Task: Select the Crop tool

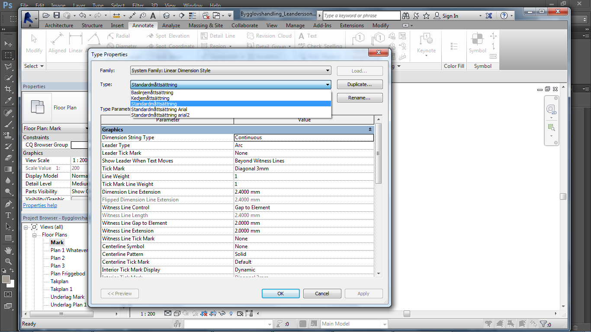Action: (8, 89)
